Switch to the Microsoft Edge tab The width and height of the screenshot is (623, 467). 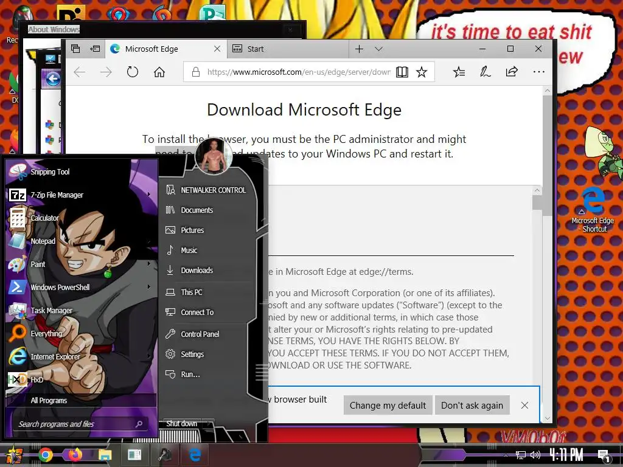166,49
